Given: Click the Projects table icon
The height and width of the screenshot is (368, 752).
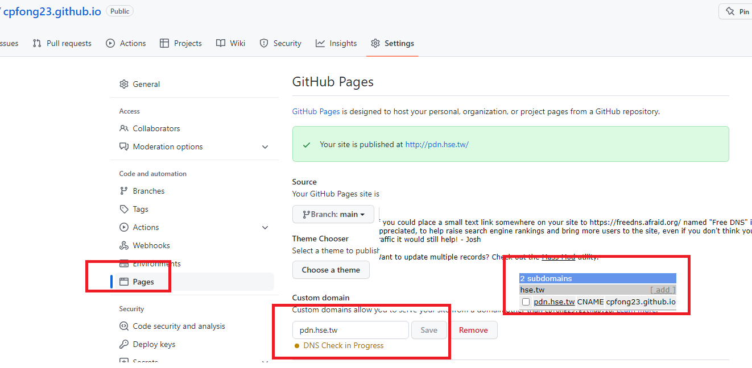Looking at the screenshot, I should [x=164, y=43].
